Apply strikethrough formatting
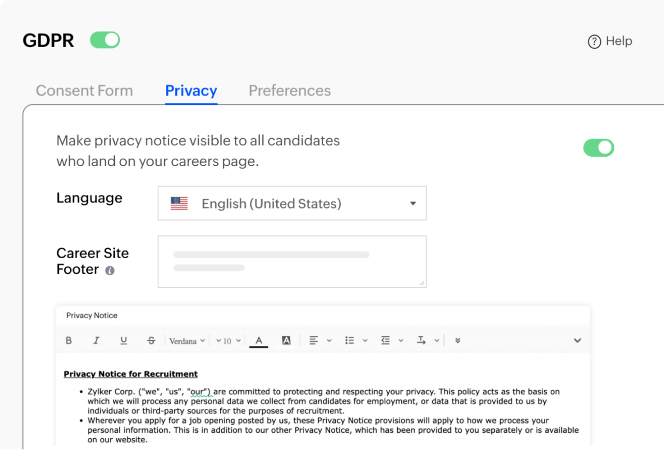664x450 pixels. pyautogui.click(x=151, y=340)
